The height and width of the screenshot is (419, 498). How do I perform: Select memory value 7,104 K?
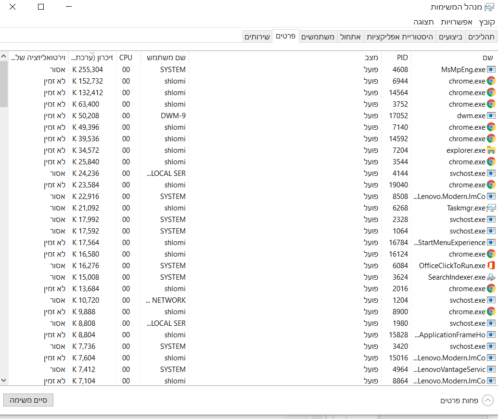(84, 381)
